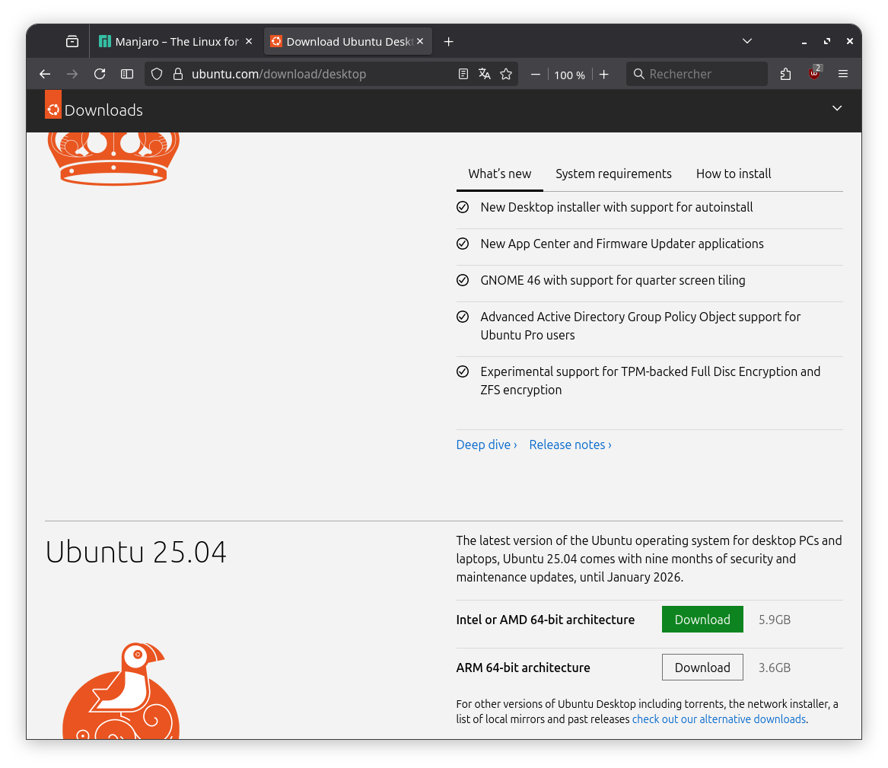Download Ubuntu 25.04 for Intel or AMD
Viewport: 888px width, 768px height.
pyautogui.click(x=702, y=620)
